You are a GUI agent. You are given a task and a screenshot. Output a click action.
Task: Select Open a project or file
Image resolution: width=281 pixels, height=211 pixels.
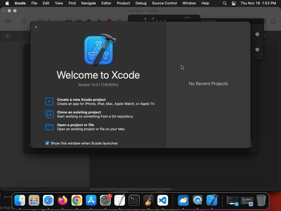pos(85,127)
